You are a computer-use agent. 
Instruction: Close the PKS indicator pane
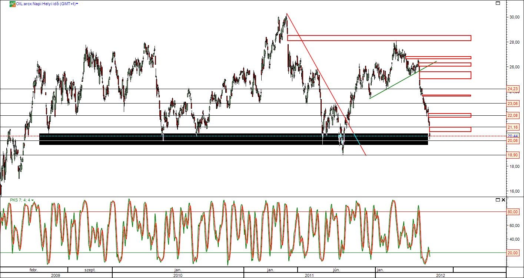click(503, 200)
